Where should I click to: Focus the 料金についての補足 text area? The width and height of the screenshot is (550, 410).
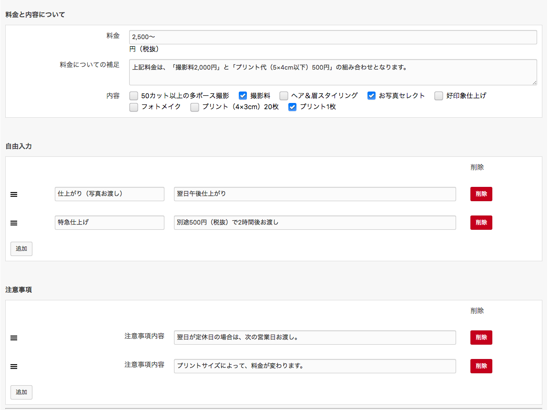click(333, 72)
